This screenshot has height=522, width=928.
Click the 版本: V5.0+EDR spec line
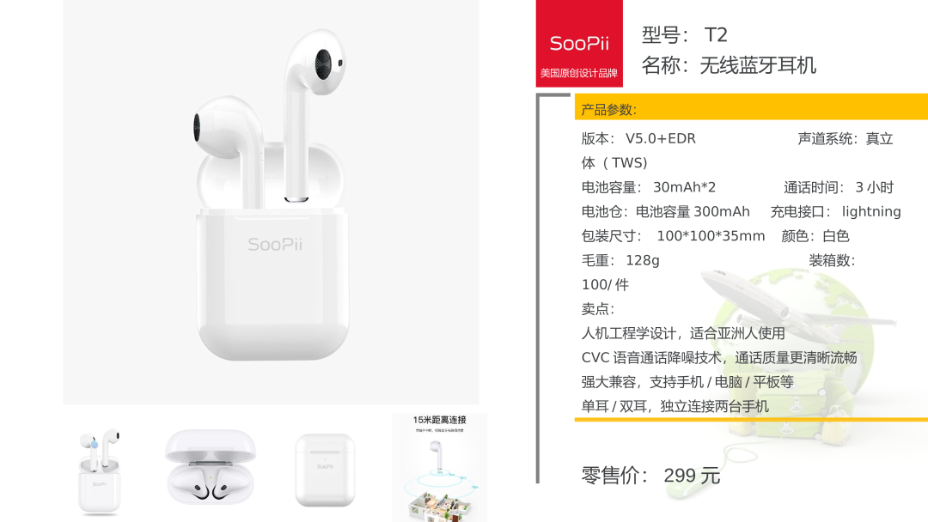[x=638, y=139]
